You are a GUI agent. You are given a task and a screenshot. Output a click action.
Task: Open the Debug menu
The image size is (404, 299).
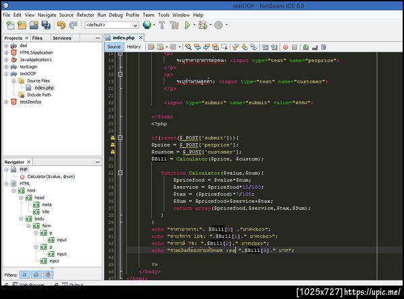[116, 15]
